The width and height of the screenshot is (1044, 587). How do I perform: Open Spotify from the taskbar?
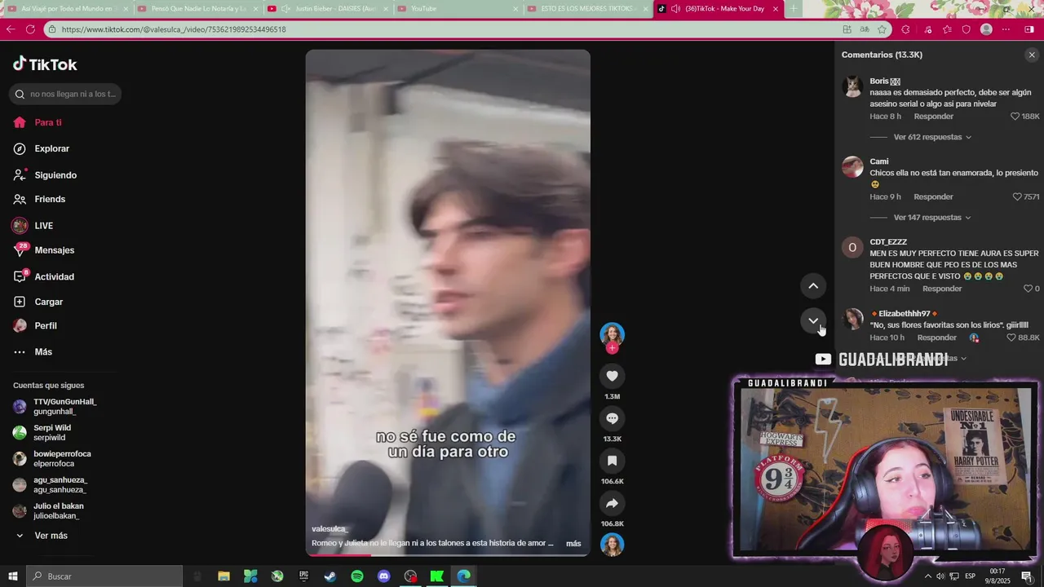[x=357, y=576]
